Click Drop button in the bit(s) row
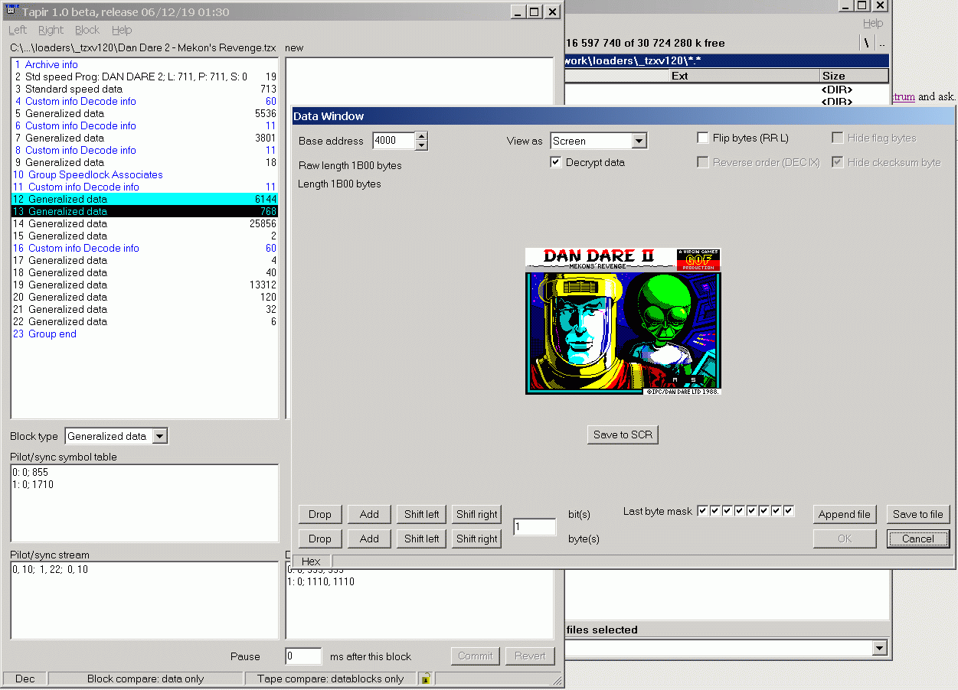The width and height of the screenshot is (958, 690). [x=320, y=514]
